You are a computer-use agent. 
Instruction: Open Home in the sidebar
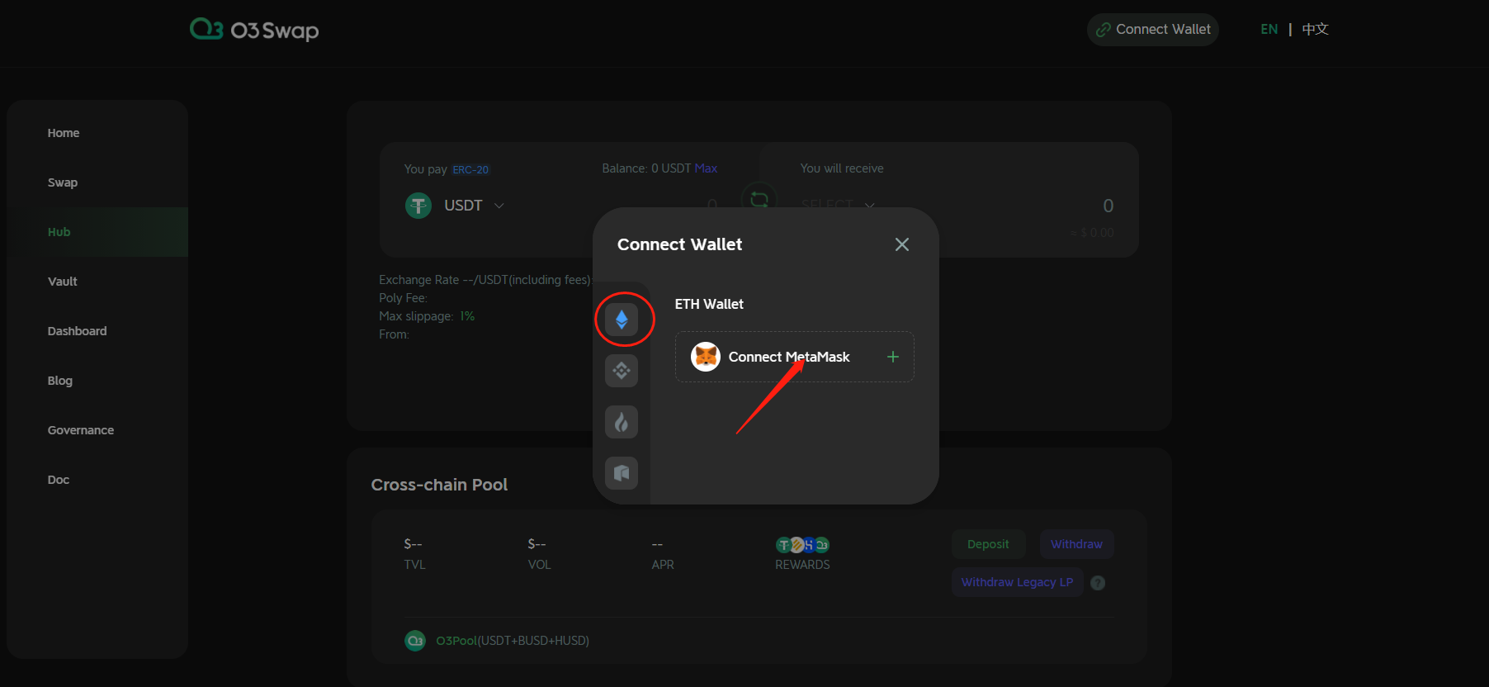click(64, 133)
